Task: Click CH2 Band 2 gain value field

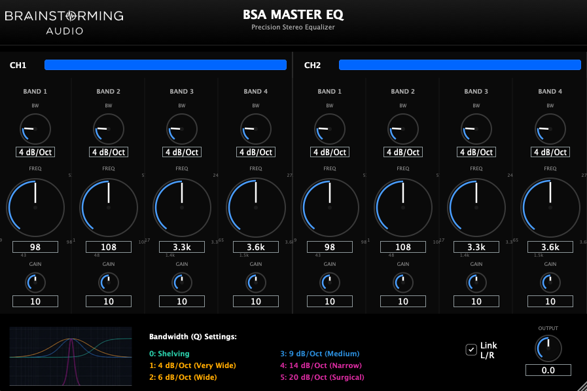Action: click(403, 301)
